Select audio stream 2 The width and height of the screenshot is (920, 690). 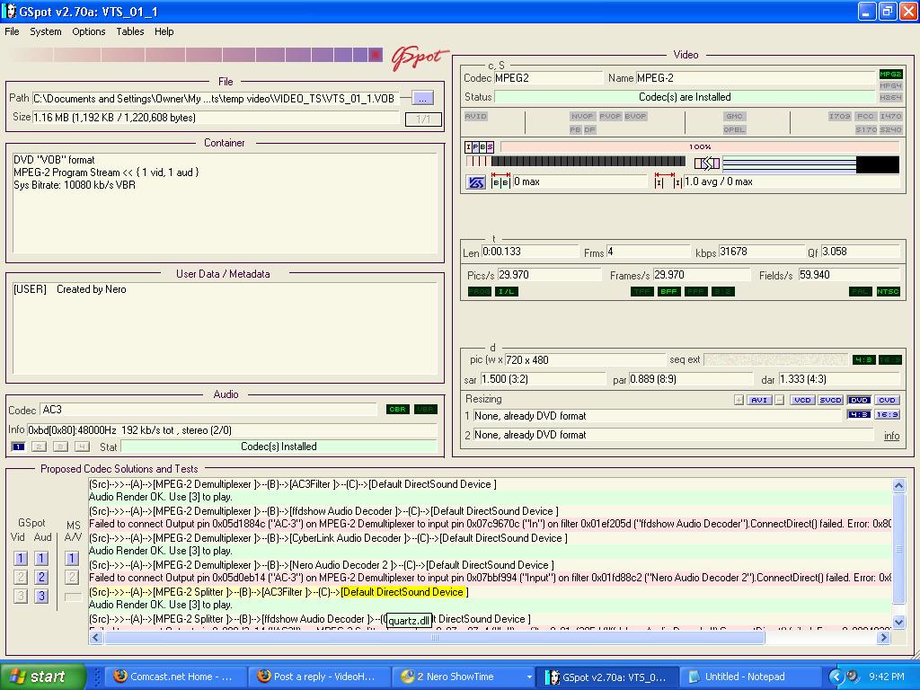pos(39,447)
